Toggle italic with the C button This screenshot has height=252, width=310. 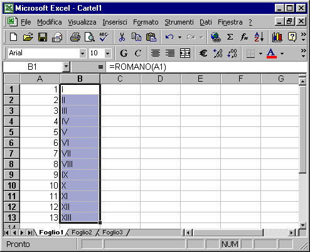click(x=138, y=53)
